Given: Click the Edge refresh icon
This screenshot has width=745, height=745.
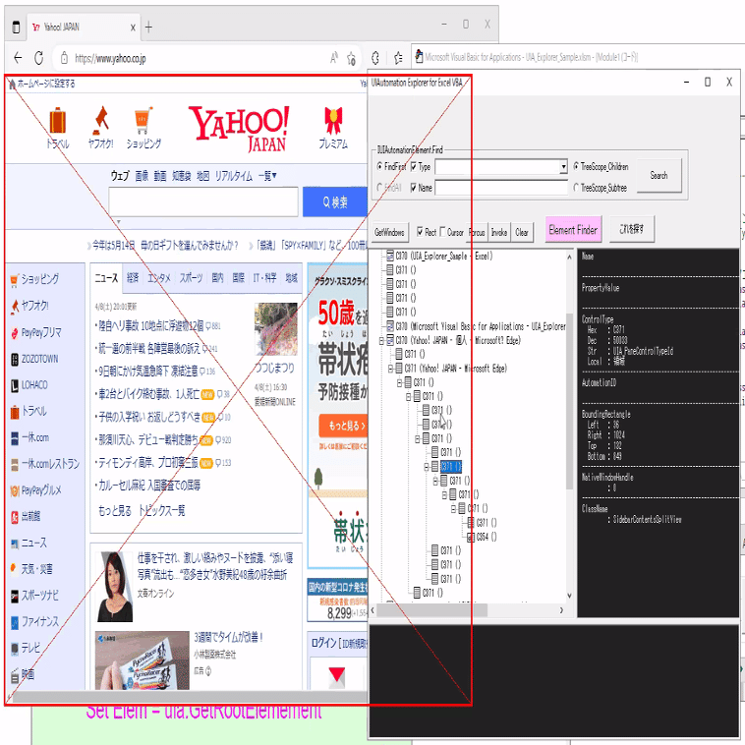Looking at the screenshot, I should pyautogui.click(x=39, y=58).
